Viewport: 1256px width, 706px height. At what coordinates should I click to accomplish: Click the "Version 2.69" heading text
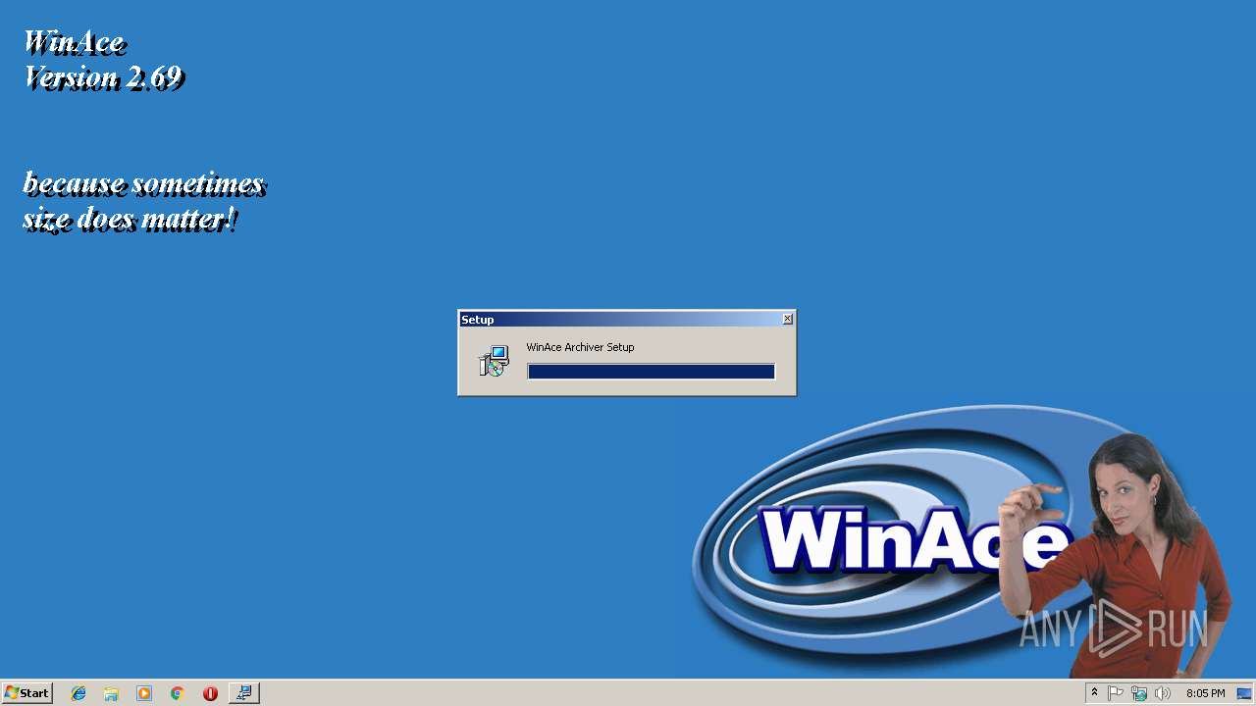pyautogui.click(x=103, y=77)
